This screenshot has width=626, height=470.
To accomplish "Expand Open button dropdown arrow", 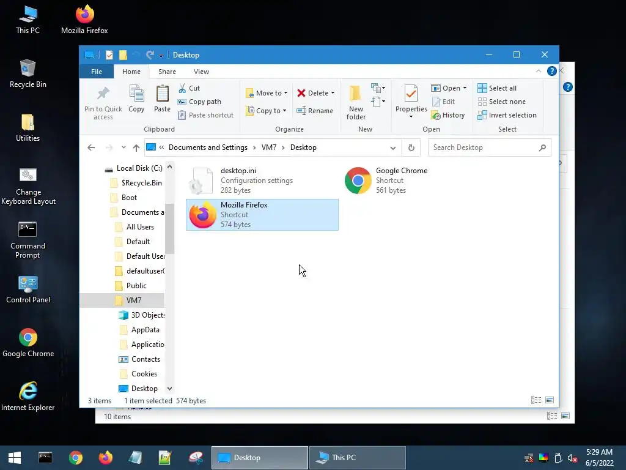I will coord(465,88).
